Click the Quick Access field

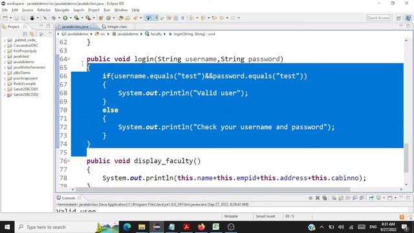click(378, 18)
